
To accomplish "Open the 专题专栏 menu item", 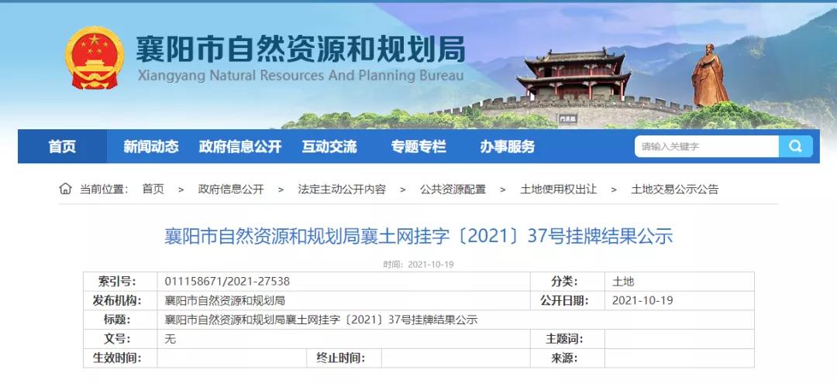I will coord(418,146).
